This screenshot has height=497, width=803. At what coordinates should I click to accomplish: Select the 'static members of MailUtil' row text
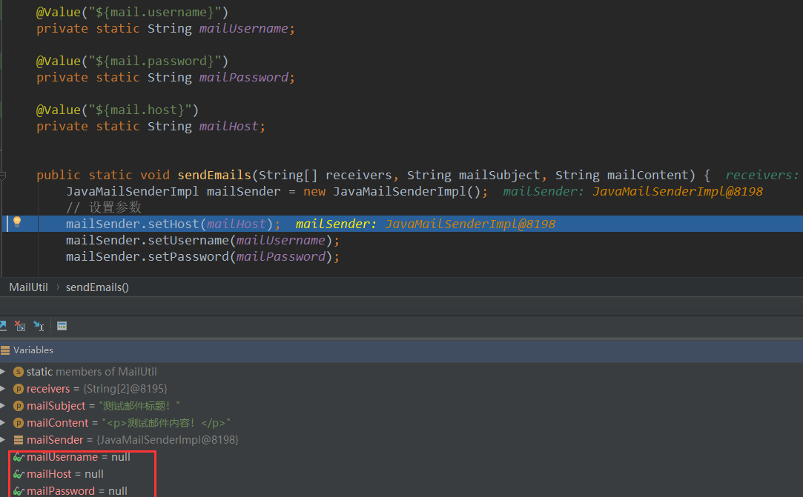[x=92, y=372]
